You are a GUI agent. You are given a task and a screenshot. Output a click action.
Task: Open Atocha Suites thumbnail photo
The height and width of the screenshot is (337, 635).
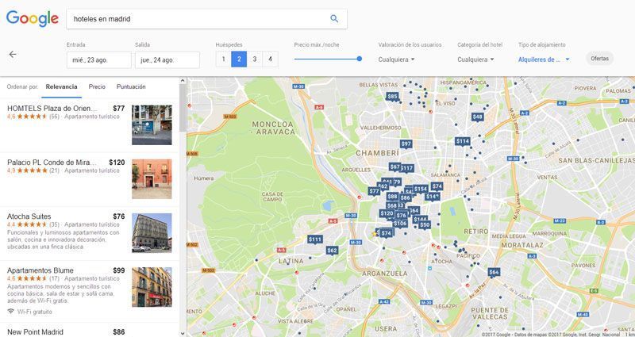coord(152,232)
